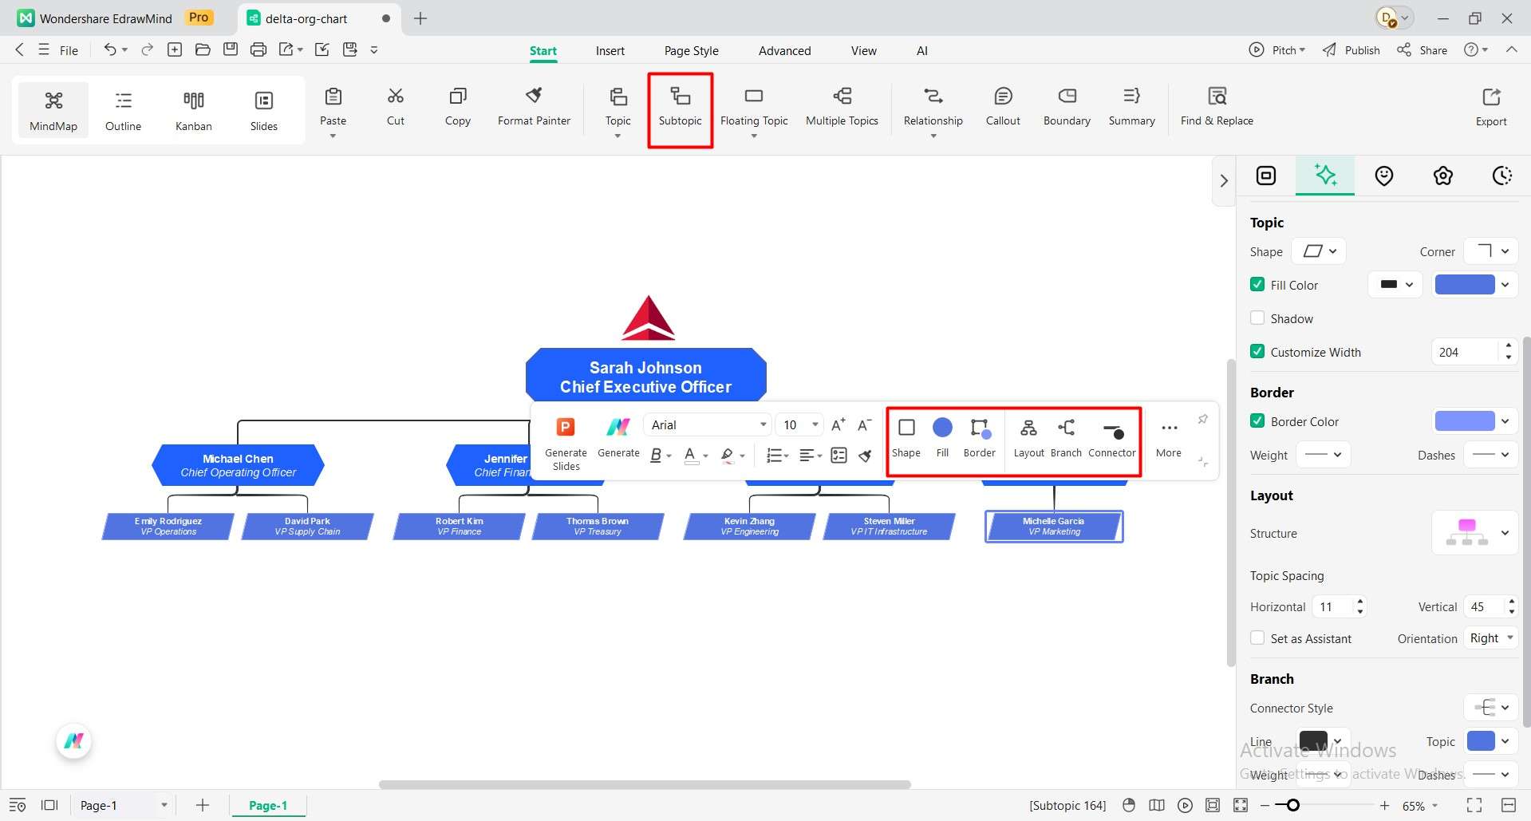1531x821 pixels.
Task: Click the Pitch button
Action: coord(1277,49)
